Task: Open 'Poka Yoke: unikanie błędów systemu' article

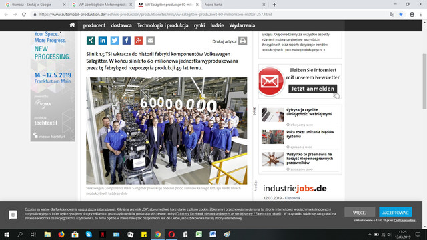Action: [310, 134]
